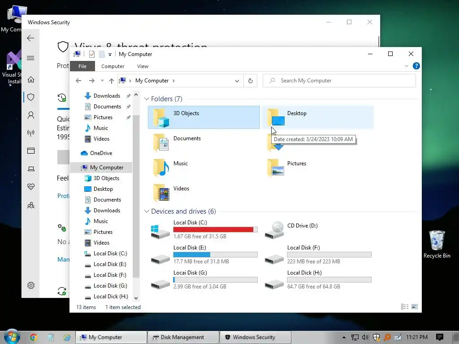This screenshot has width=459, height=344.
Task: Click the Search My Computer box
Action: point(339,81)
